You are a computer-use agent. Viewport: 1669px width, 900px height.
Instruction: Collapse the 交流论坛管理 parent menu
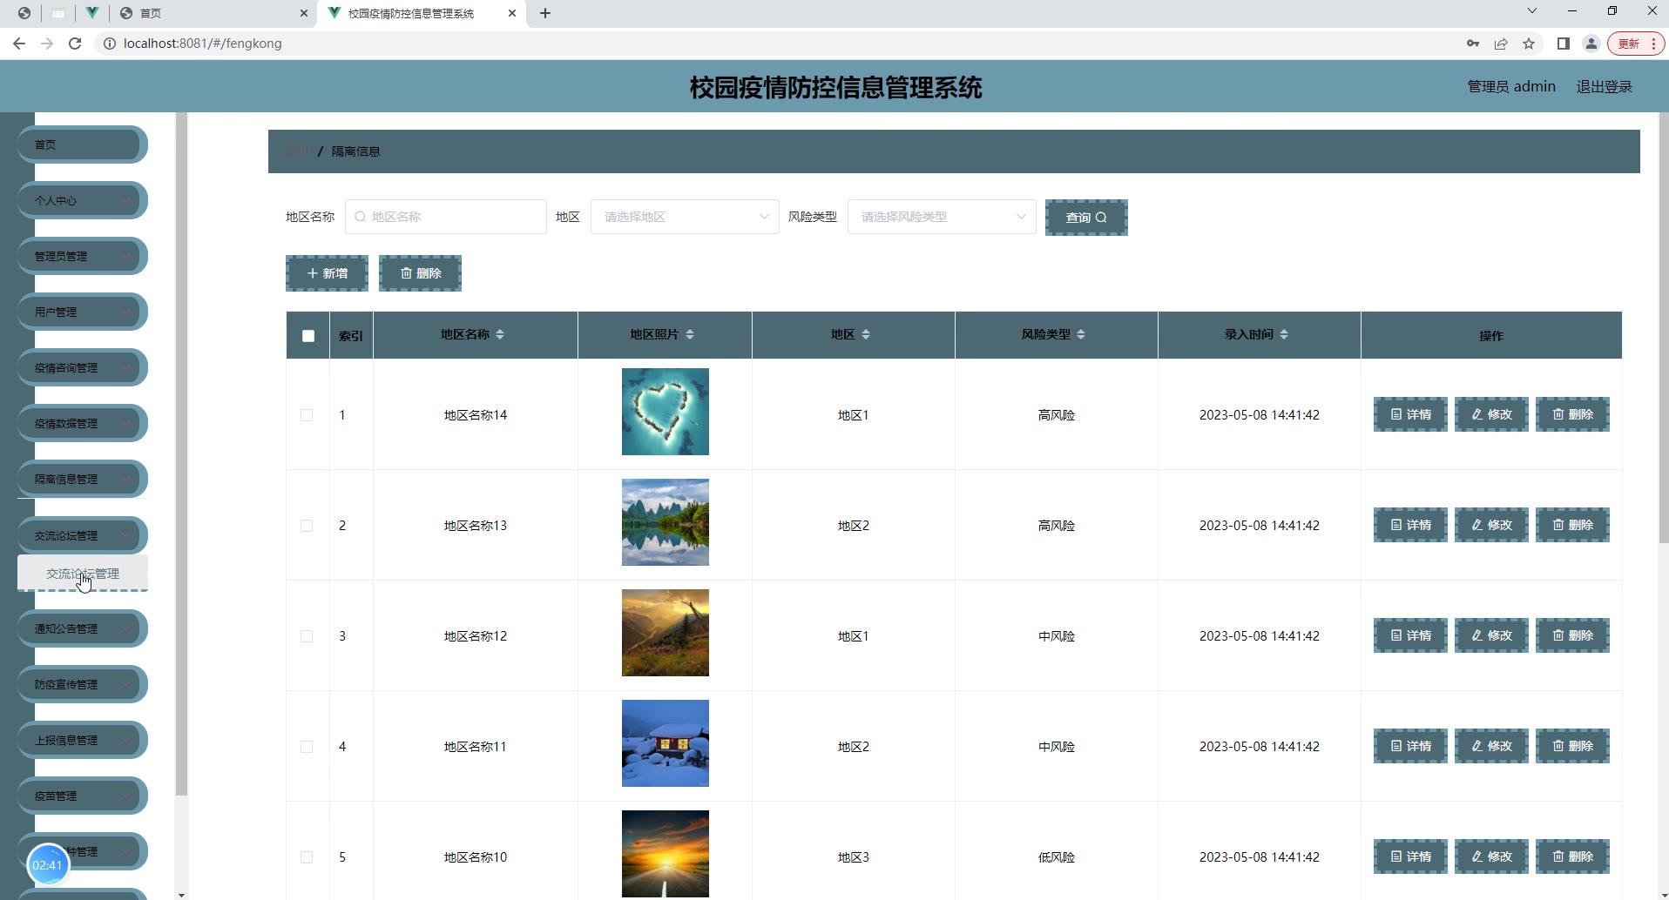coord(82,535)
